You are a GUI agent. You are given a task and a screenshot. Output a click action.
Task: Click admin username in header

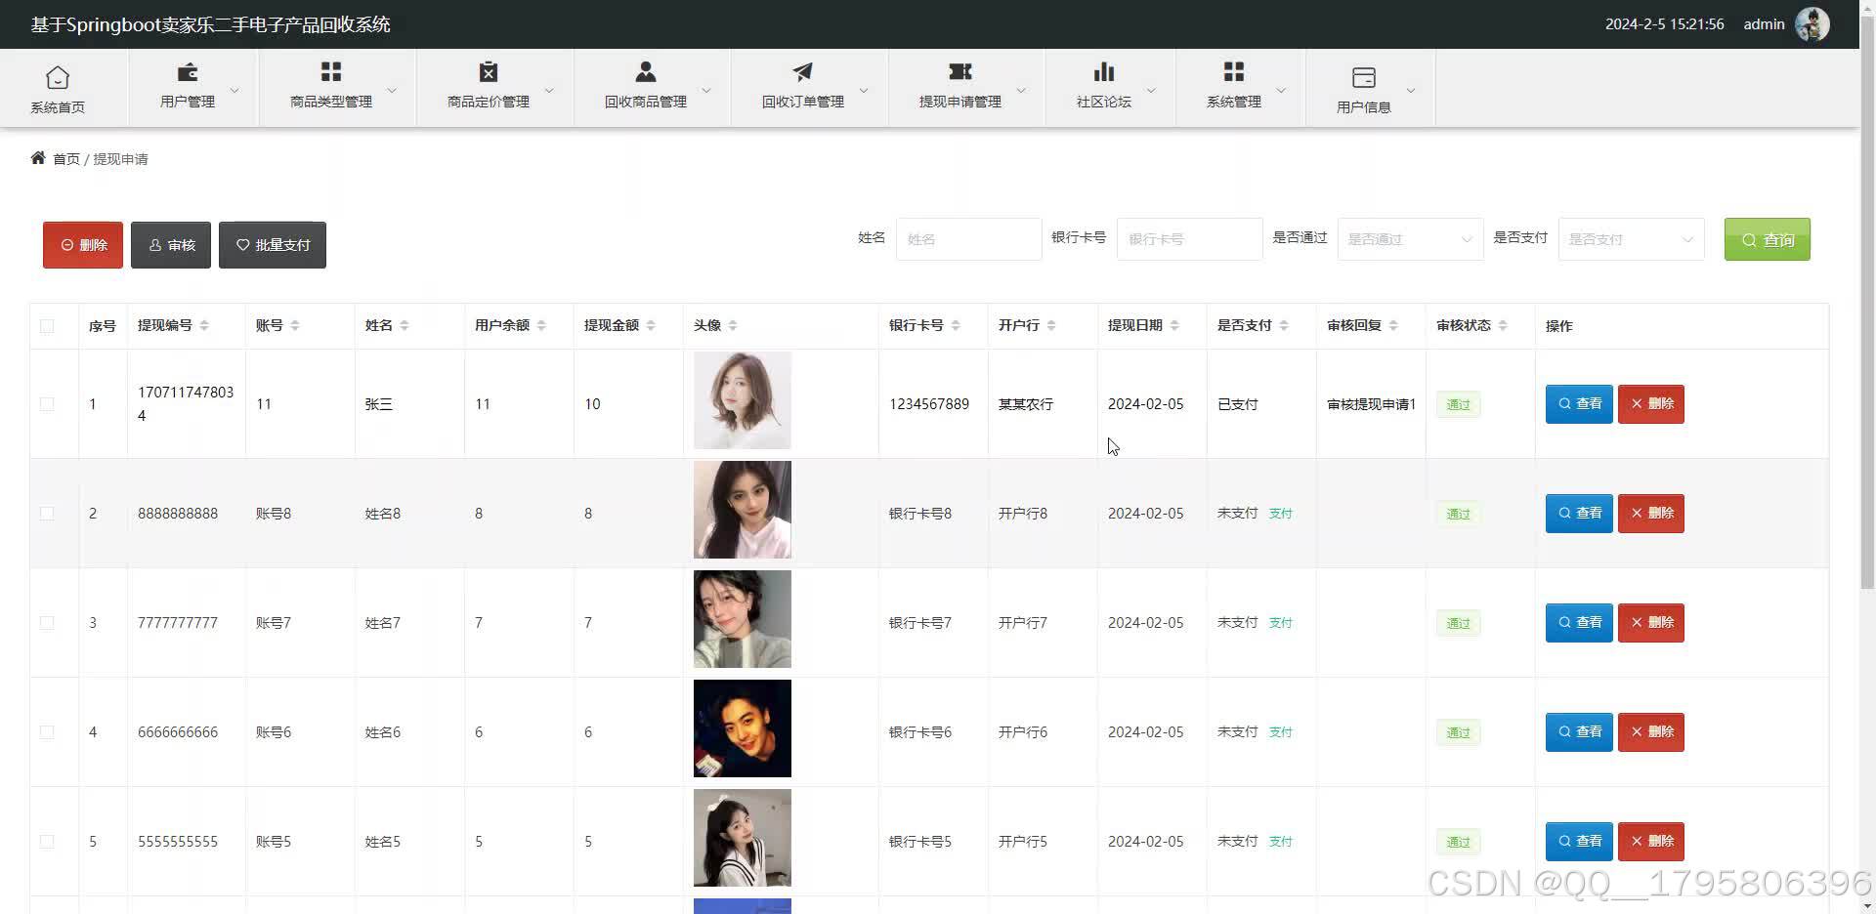1764,24
